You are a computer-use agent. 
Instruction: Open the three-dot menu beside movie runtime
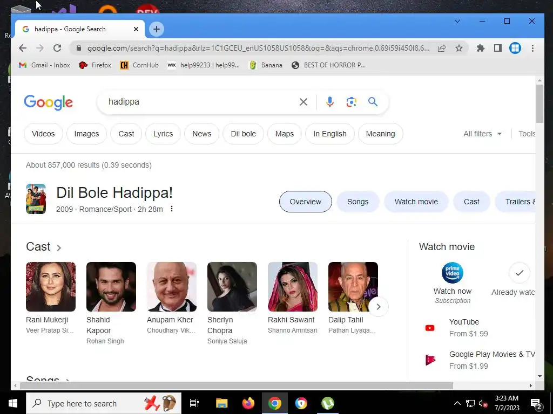pyautogui.click(x=172, y=209)
